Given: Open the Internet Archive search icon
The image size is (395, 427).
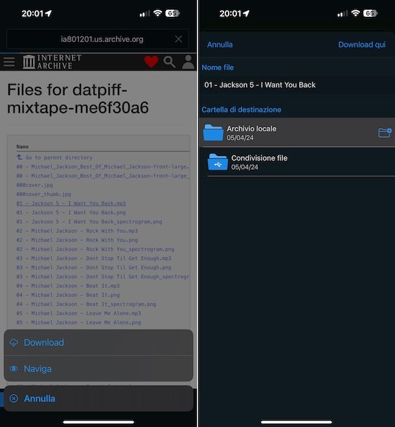Looking at the screenshot, I should (x=169, y=62).
